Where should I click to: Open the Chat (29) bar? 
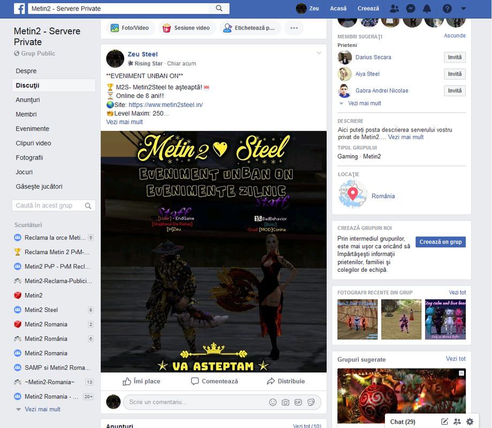(403, 422)
